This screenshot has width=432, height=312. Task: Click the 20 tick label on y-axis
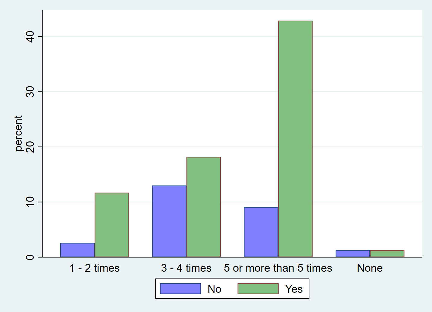[x=30, y=147]
